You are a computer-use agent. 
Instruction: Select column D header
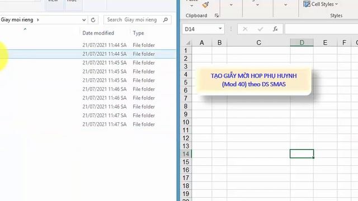(302, 42)
